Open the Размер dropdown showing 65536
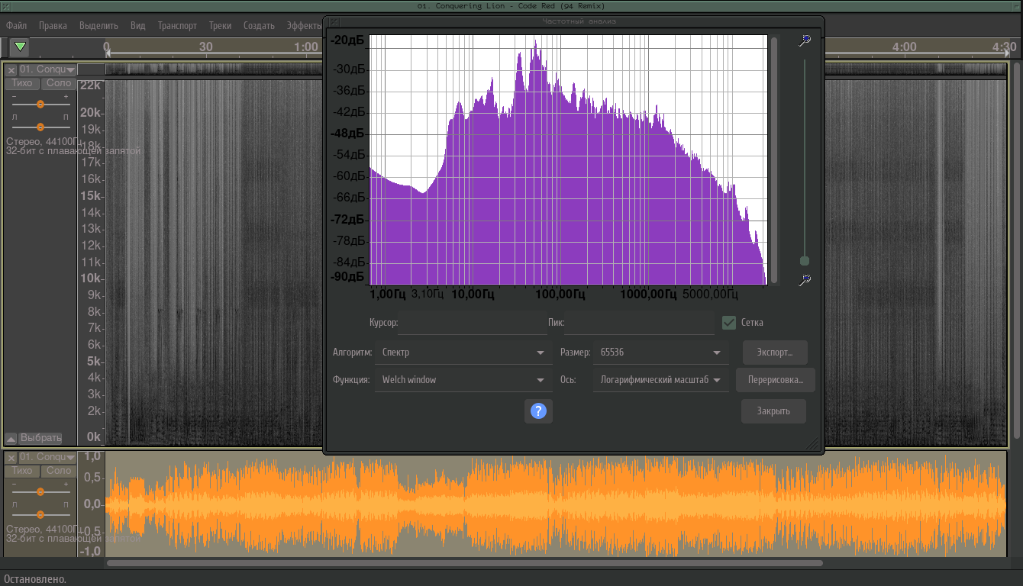 (660, 353)
